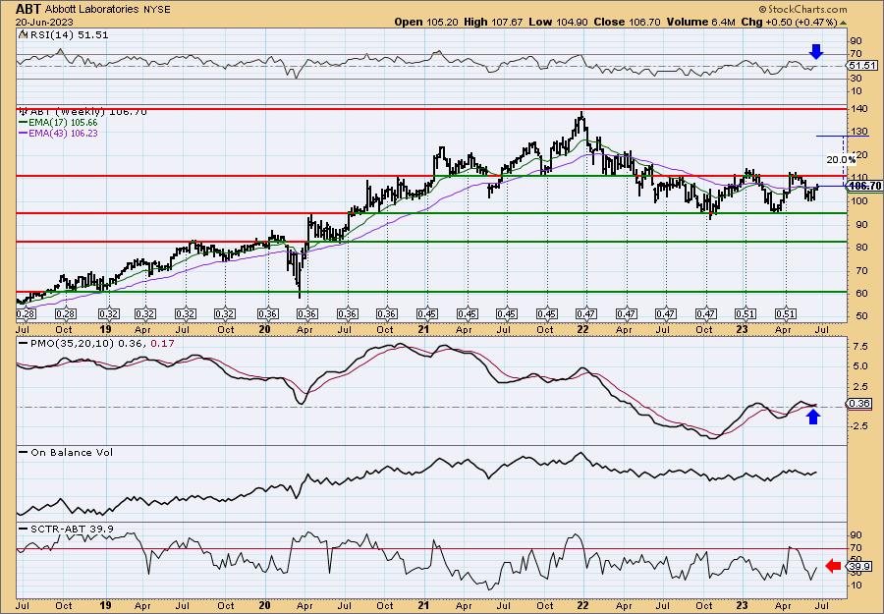Click the 100 price axis label
This screenshot has height=614, width=884.
point(858,200)
